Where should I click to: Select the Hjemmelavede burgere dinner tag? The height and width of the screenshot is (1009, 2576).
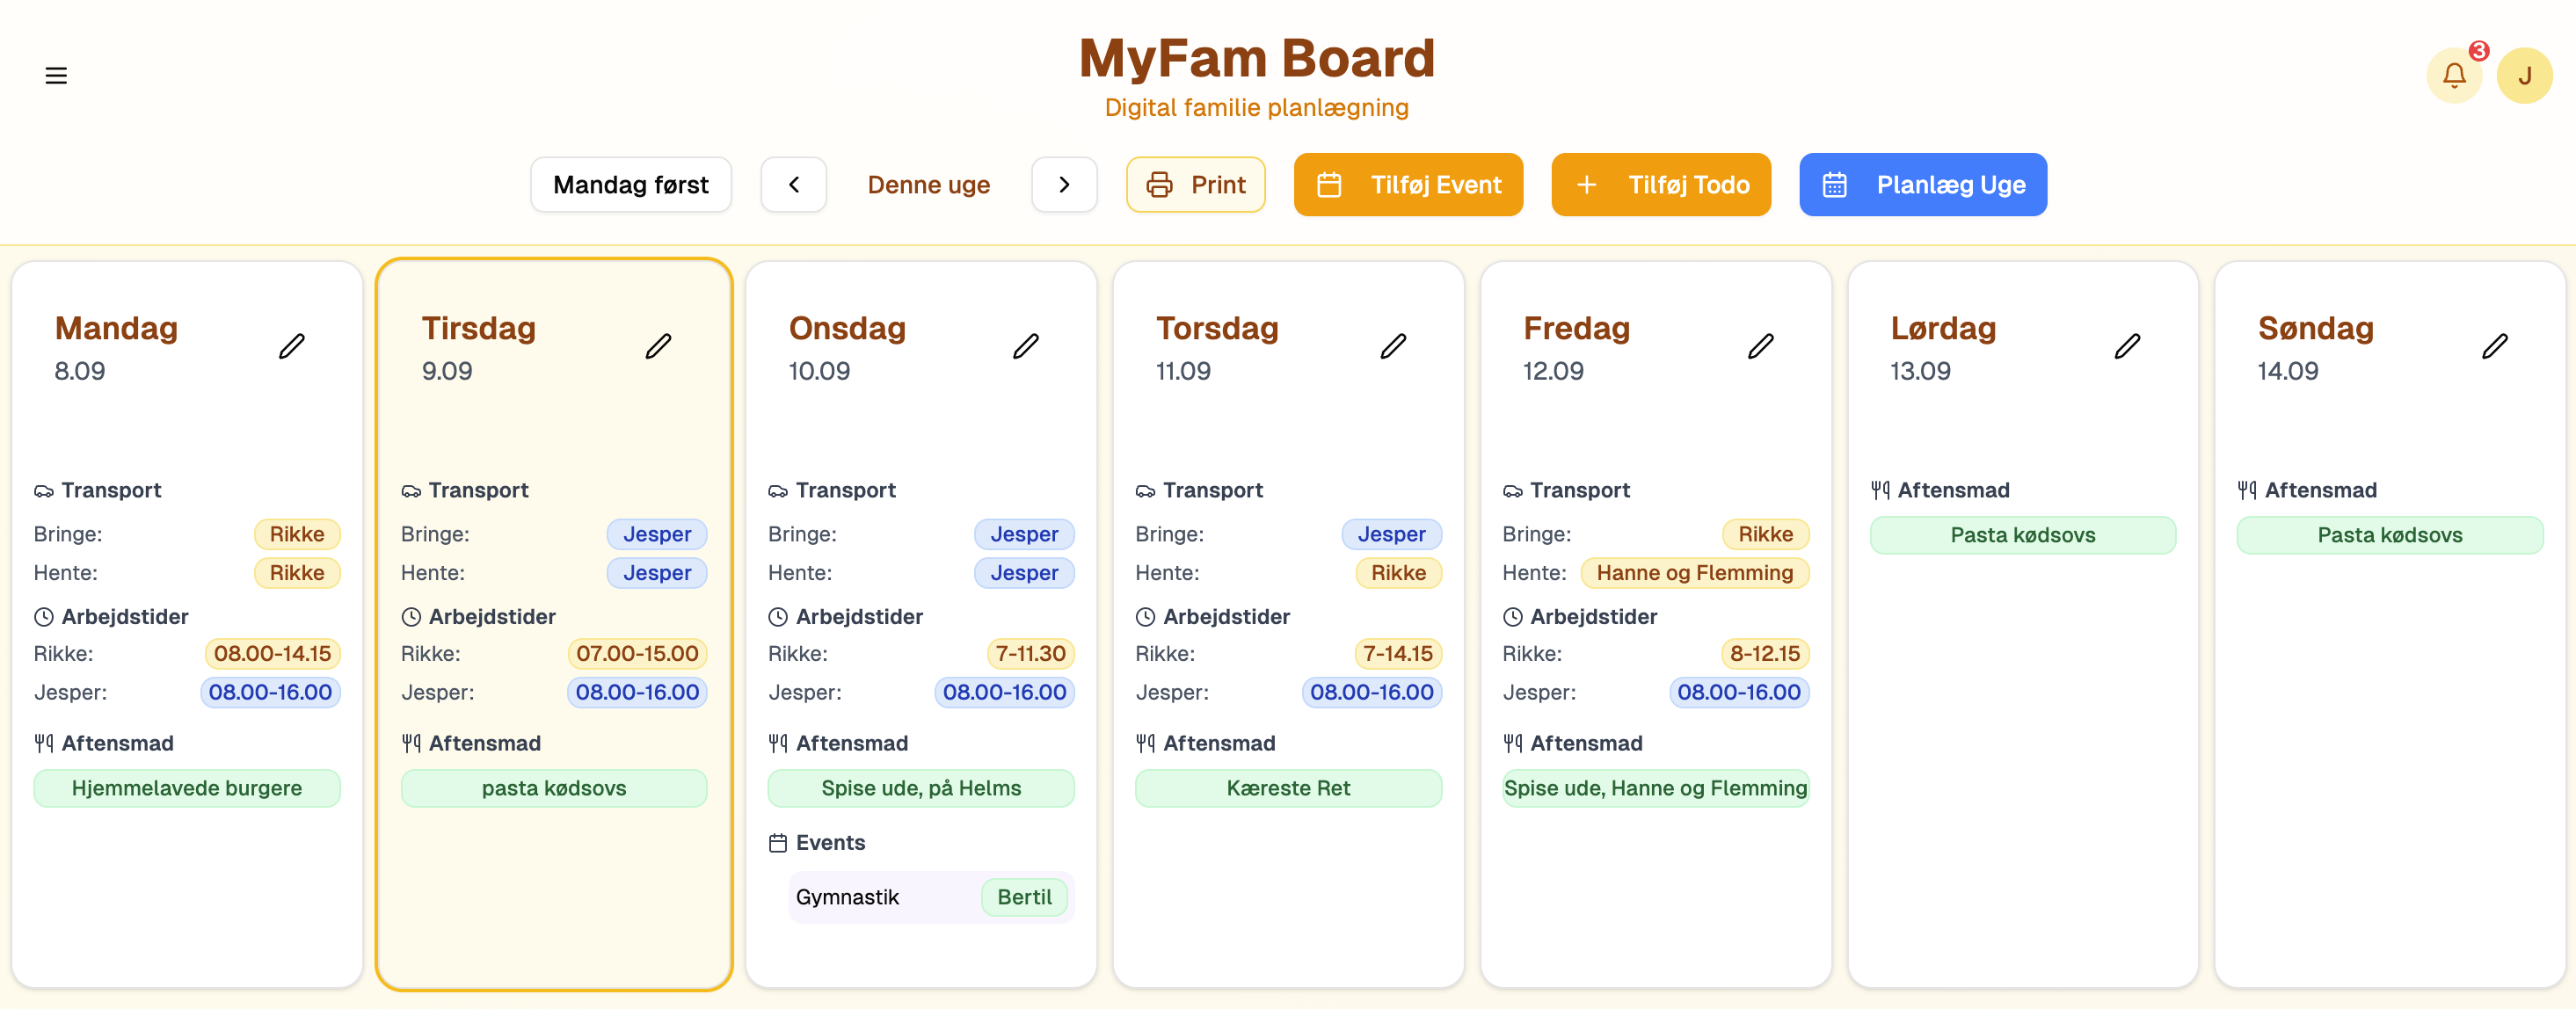click(x=187, y=788)
